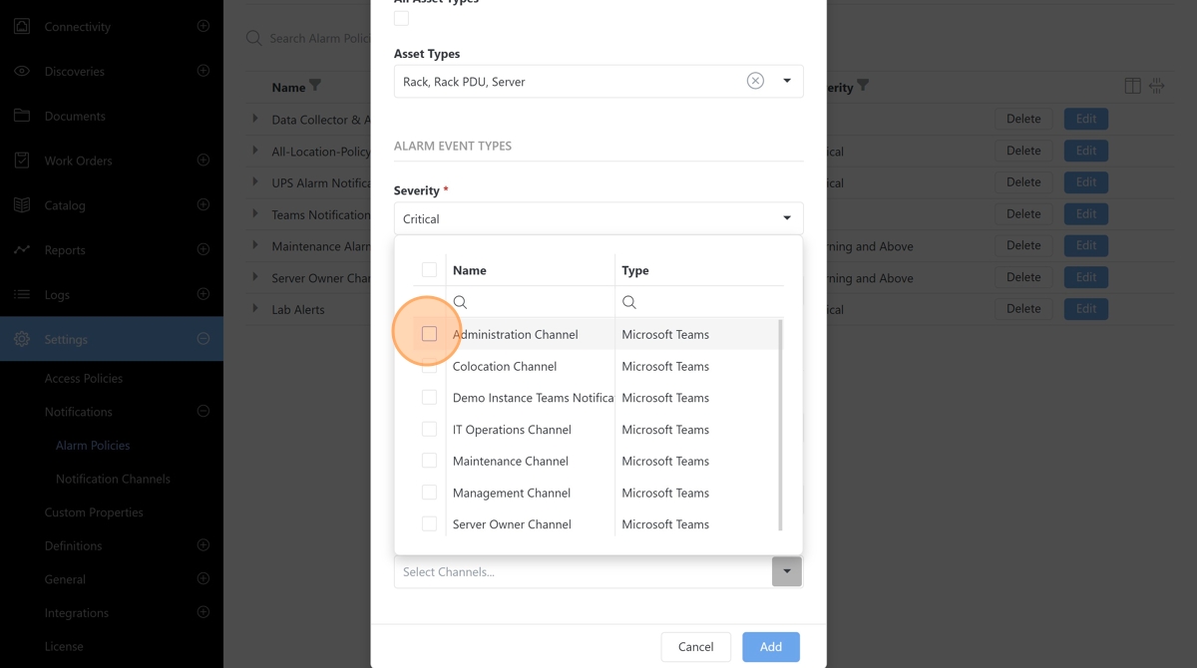Click the Connectivity sidebar icon
This screenshot has height=668, width=1197.
[22, 26]
